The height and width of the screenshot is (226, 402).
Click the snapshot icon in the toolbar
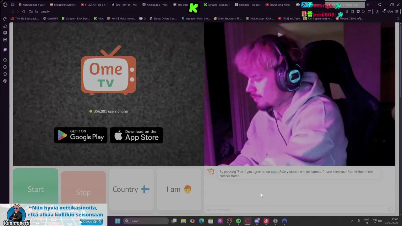[352, 12]
